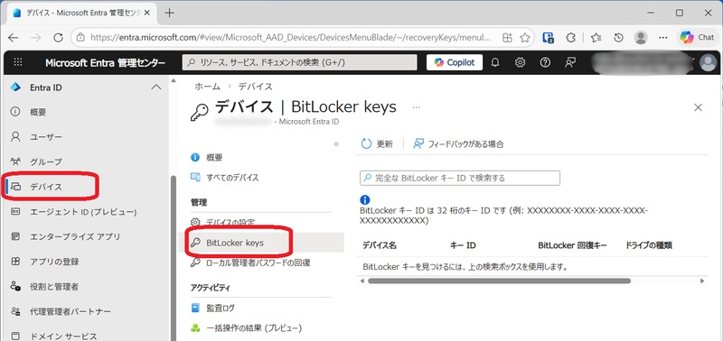
Task: Open Copilot Chat in browser toolbar
Action: coord(697,38)
